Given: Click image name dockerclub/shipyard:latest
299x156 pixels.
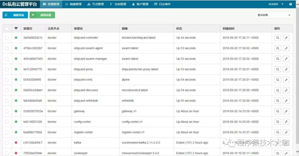Looking at the screenshot, I should click(x=139, y=37).
